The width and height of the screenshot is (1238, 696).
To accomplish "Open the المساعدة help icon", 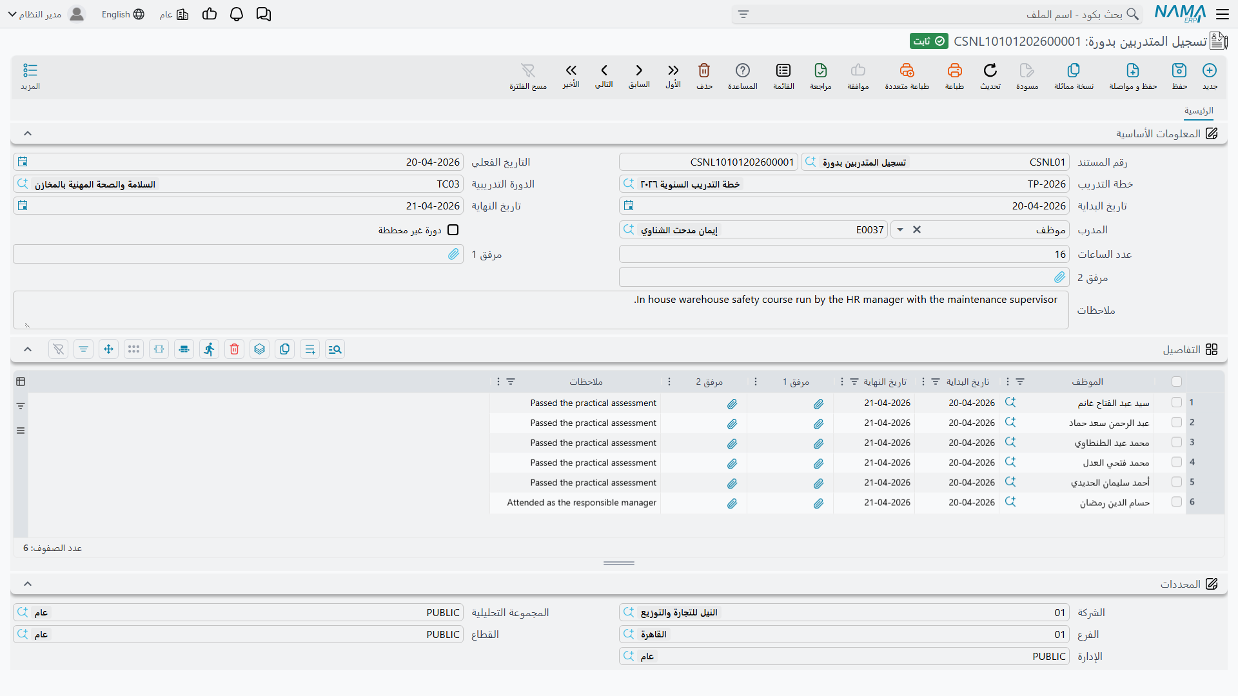I will point(742,70).
